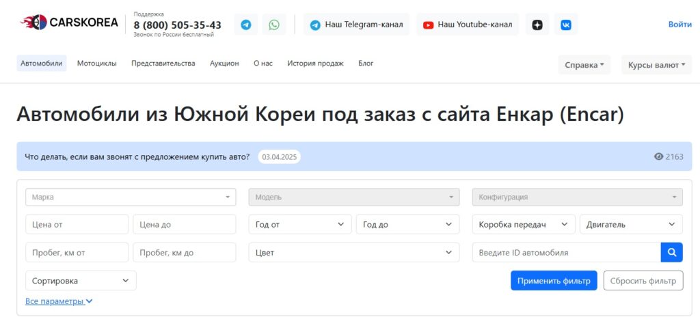
Task: Open the Модель dropdown
Action: tap(354, 197)
